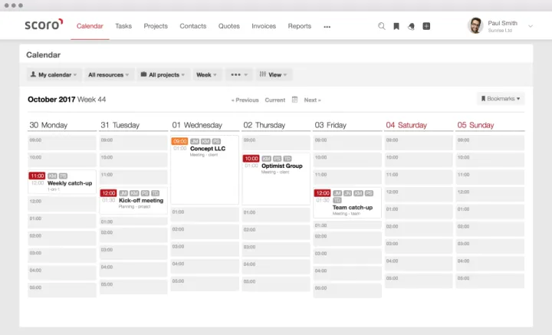Viewport: 552px width, 335px height.
Task: Go to the Invoices tab
Action: tap(264, 26)
